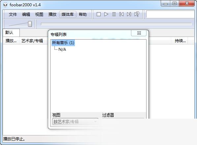This screenshot has height=145, width=197.
Task: Click the empty toolbar search field
Action: 170,14
